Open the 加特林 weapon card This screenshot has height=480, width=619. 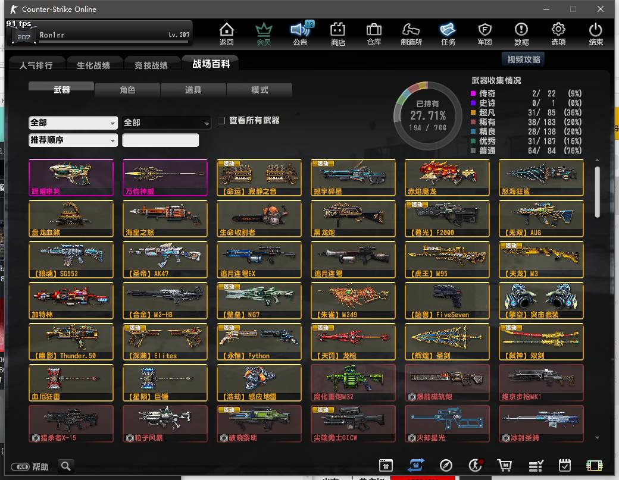coord(71,300)
